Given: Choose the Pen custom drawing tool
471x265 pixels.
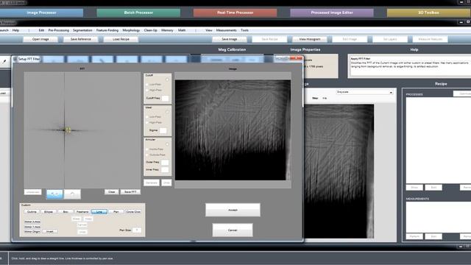Looking at the screenshot, I should click(116, 212).
